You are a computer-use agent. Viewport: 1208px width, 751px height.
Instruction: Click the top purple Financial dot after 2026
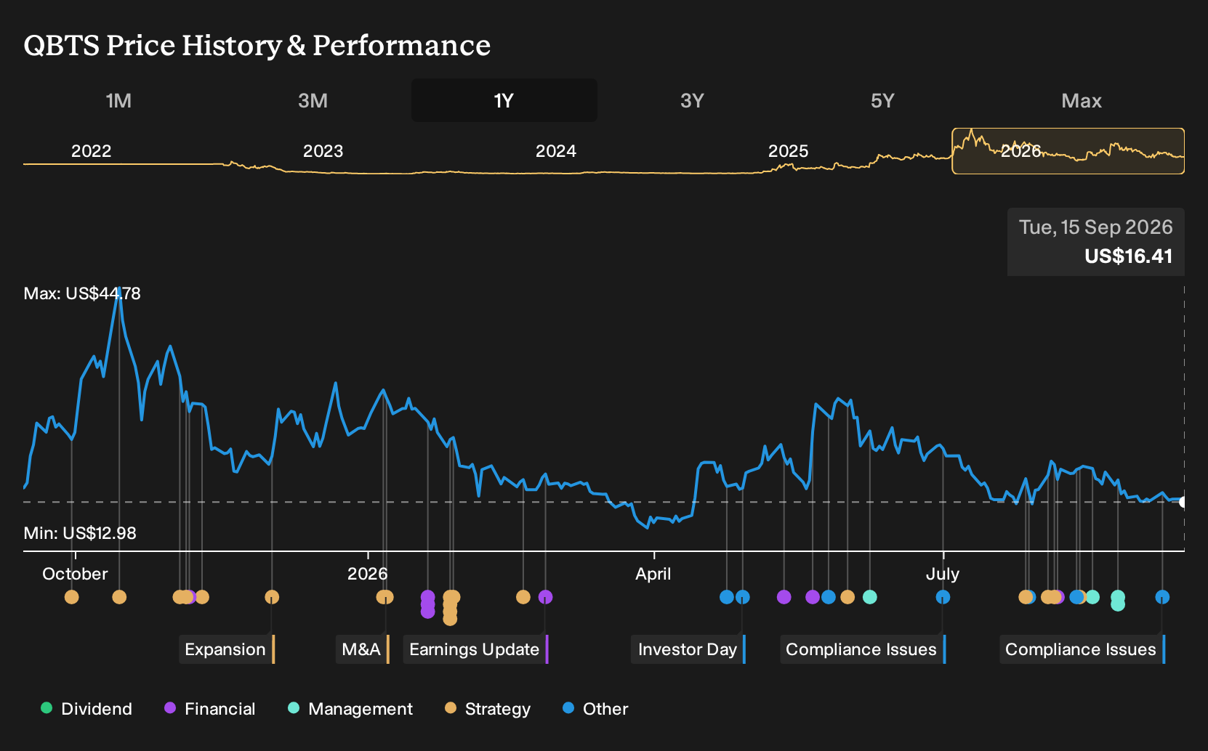click(x=428, y=597)
